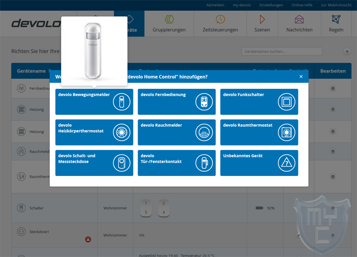Click the first Heizung row radiator icon
This screenshot has height=257, width=357.
tap(21, 109)
